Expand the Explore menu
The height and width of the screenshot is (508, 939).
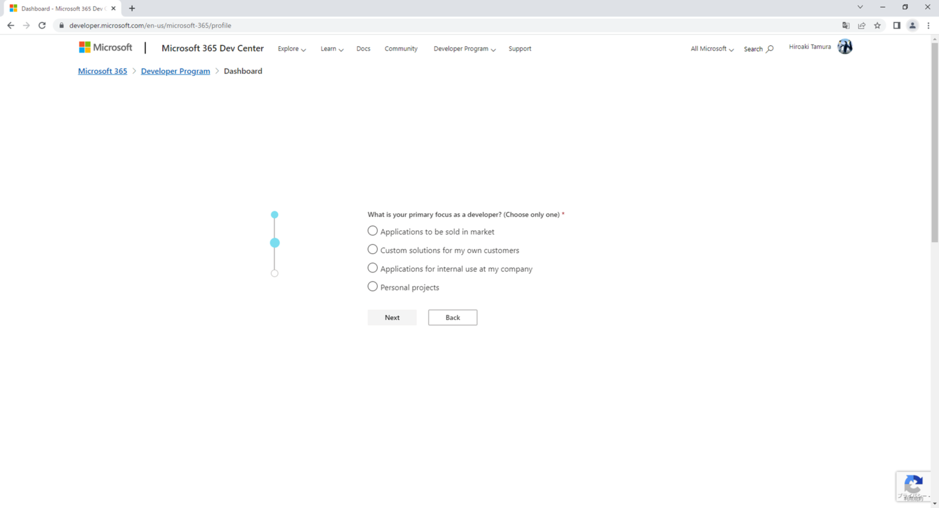[x=292, y=49]
